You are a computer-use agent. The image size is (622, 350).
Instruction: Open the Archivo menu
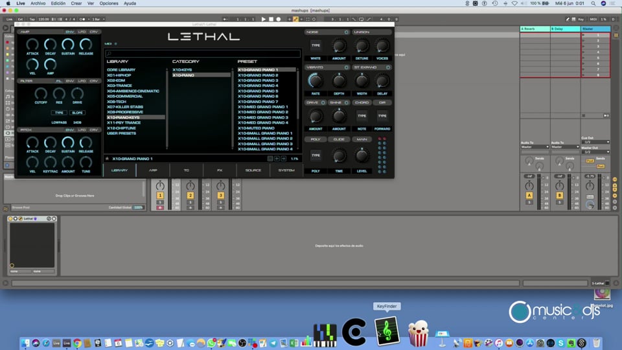coord(38,3)
